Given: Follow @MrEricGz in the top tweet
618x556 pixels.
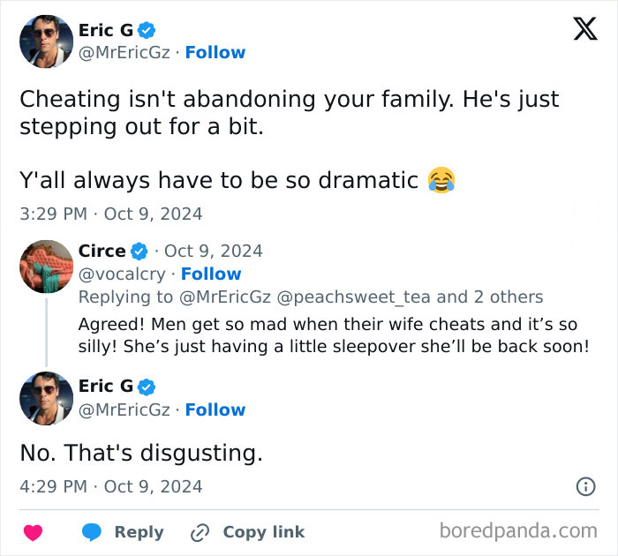Looking at the screenshot, I should pyautogui.click(x=215, y=53).
